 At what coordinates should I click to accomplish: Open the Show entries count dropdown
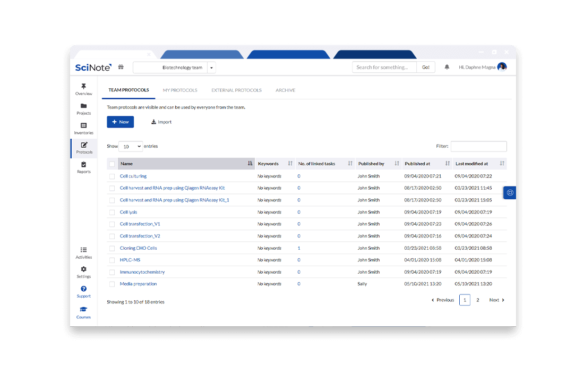point(131,146)
